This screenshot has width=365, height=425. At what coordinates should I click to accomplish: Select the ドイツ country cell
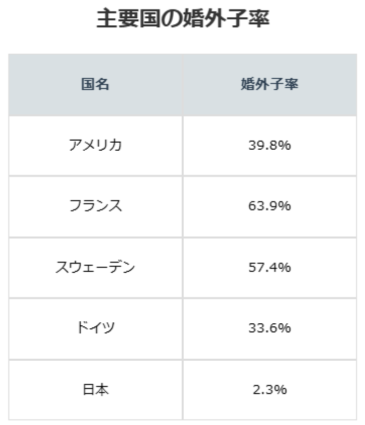(x=95, y=328)
